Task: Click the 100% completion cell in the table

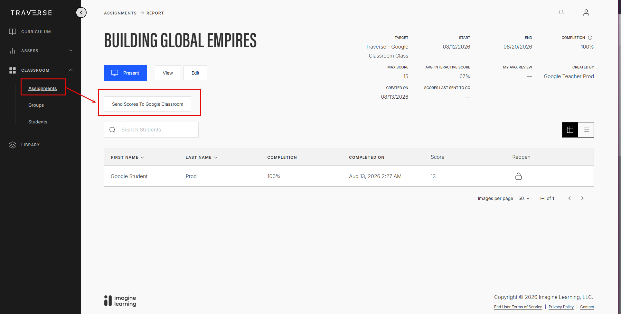Action: (x=274, y=176)
